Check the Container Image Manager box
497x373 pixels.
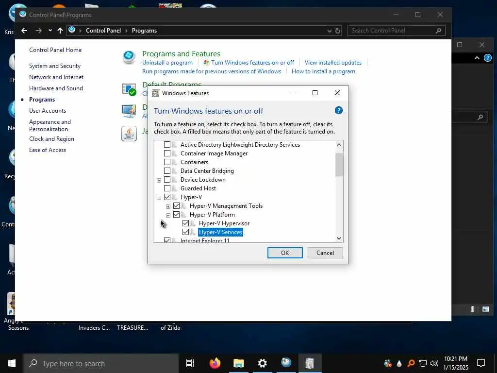click(x=167, y=153)
